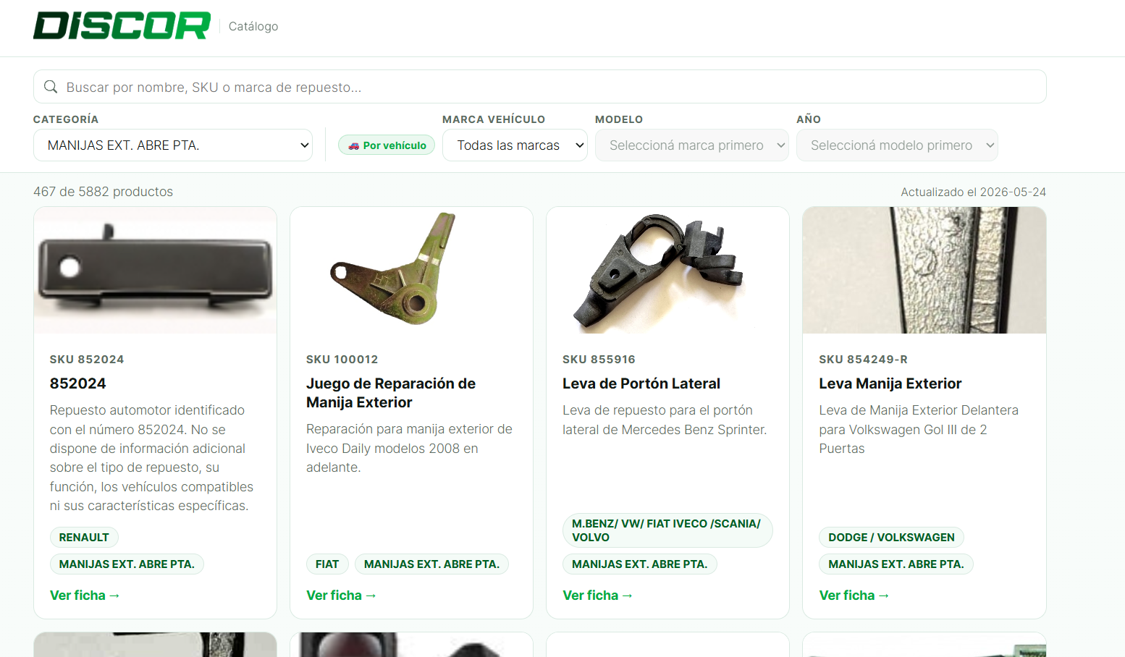1125x657 pixels.
Task: Click category tag on SKU 100012 card
Action: (431, 564)
